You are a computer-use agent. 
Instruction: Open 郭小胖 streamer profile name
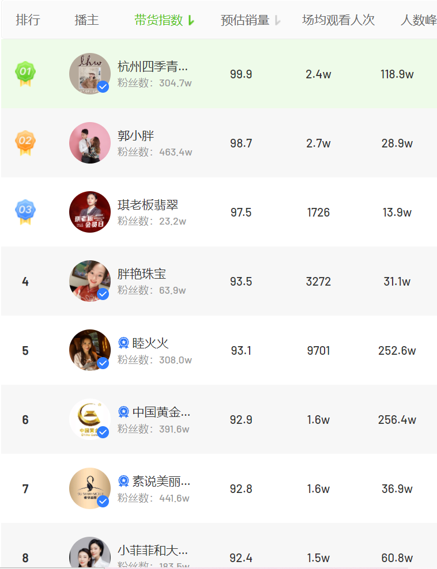pyautogui.click(x=136, y=136)
